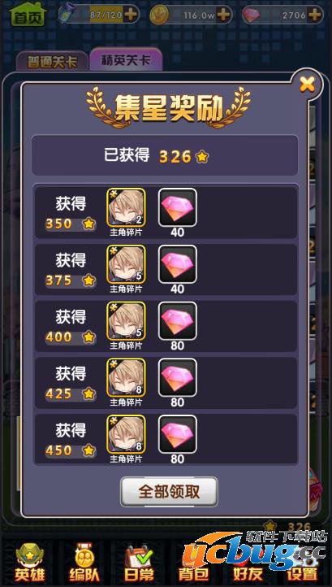Image resolution: width=332 pixels, height=587 pixels.
Task: Close the 集星奖励 popup with X
Action: (308, 85)
